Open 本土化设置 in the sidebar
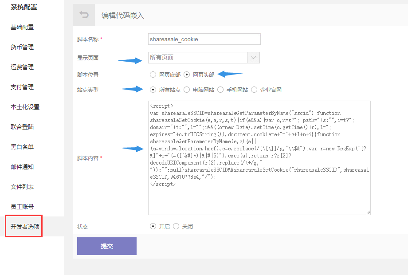This screenshot has height=275, width=408. 25,107
